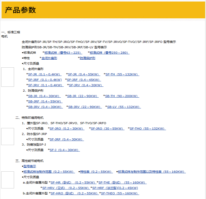Click waterproof SF-JRP (0.4～30KW) link

[67, 139]
